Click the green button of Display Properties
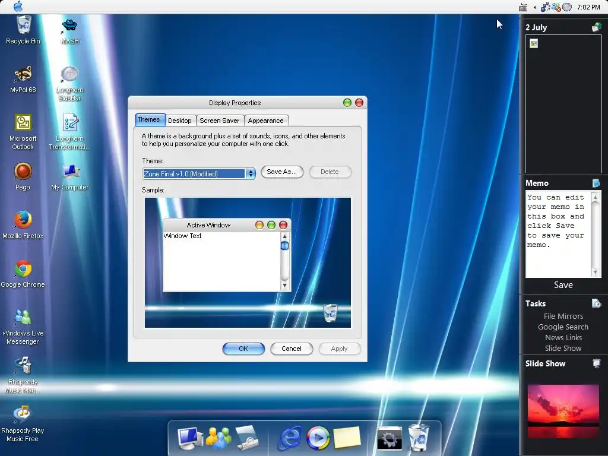The height and width of the screenshot is (456, 608). pyautogui.click(x=347, y=103)
